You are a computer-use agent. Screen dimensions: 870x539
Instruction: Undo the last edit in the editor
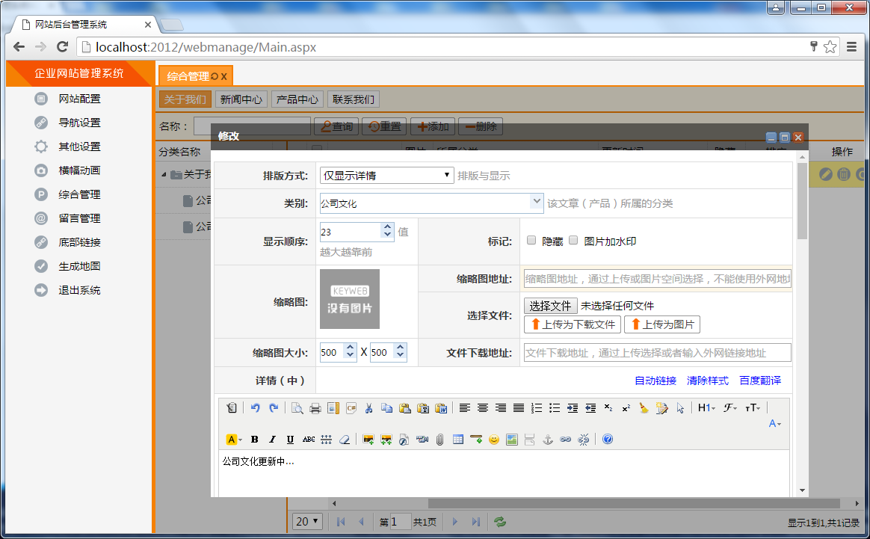(255, 408)
